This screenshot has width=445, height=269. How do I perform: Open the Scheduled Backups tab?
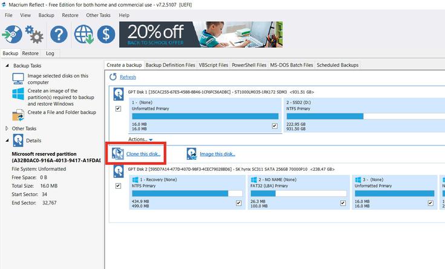[x=338, y=65]
